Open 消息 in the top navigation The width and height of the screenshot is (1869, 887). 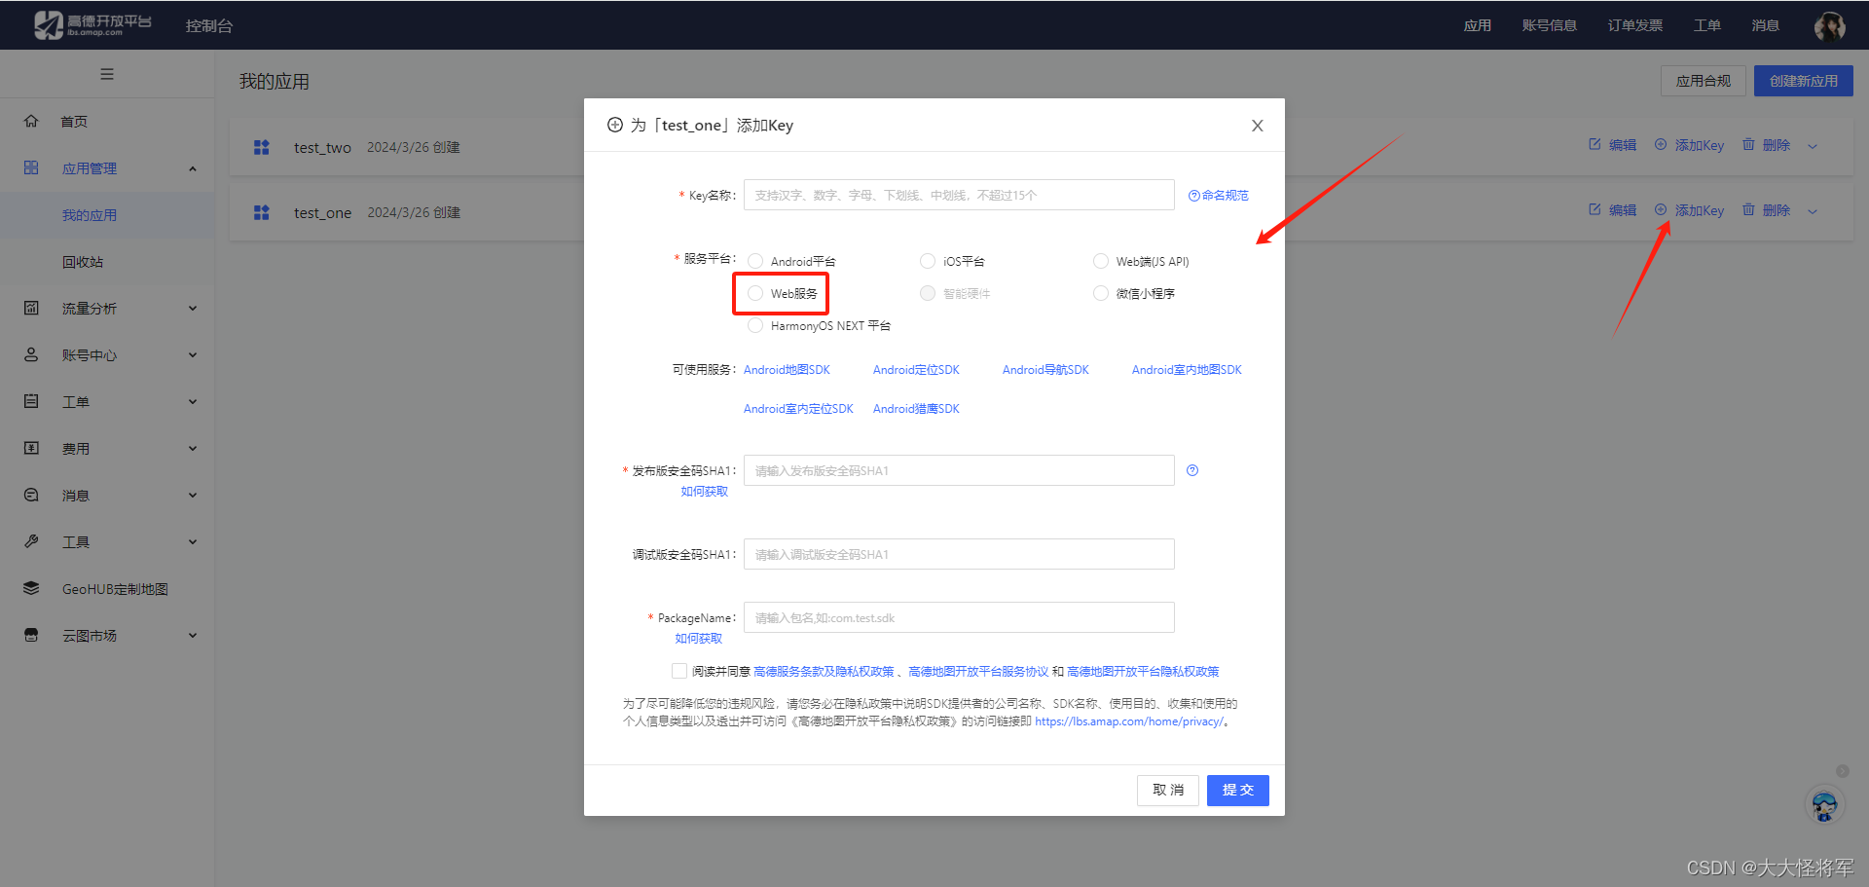[1765, 25]
